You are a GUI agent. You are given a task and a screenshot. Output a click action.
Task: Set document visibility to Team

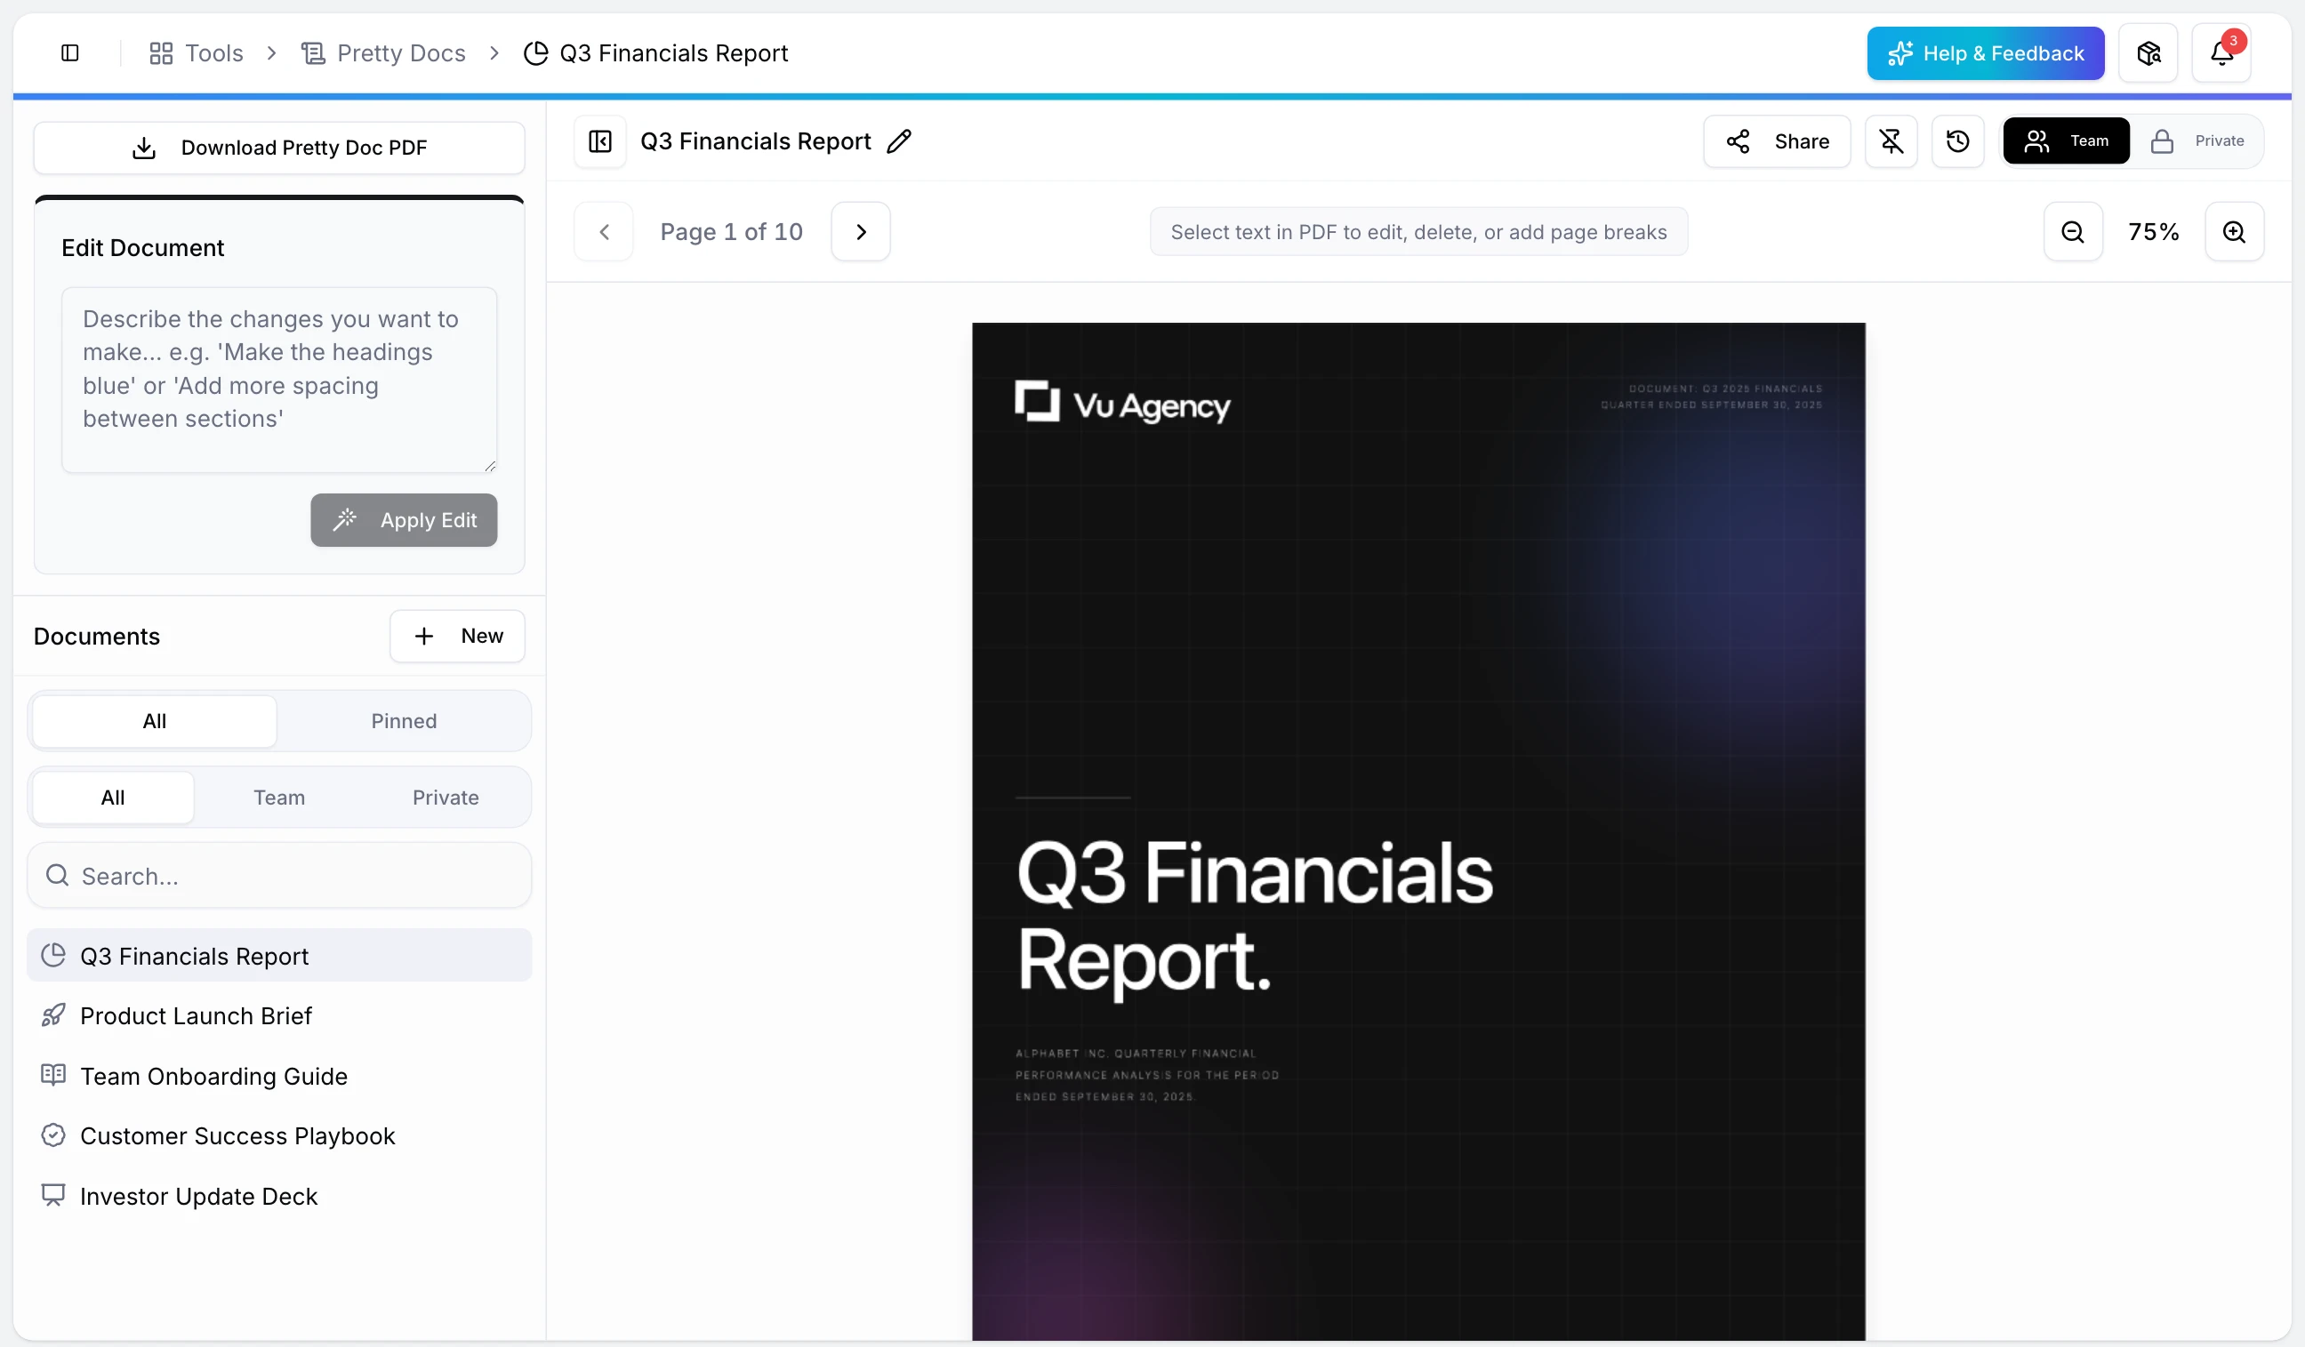click(2066, 140)
